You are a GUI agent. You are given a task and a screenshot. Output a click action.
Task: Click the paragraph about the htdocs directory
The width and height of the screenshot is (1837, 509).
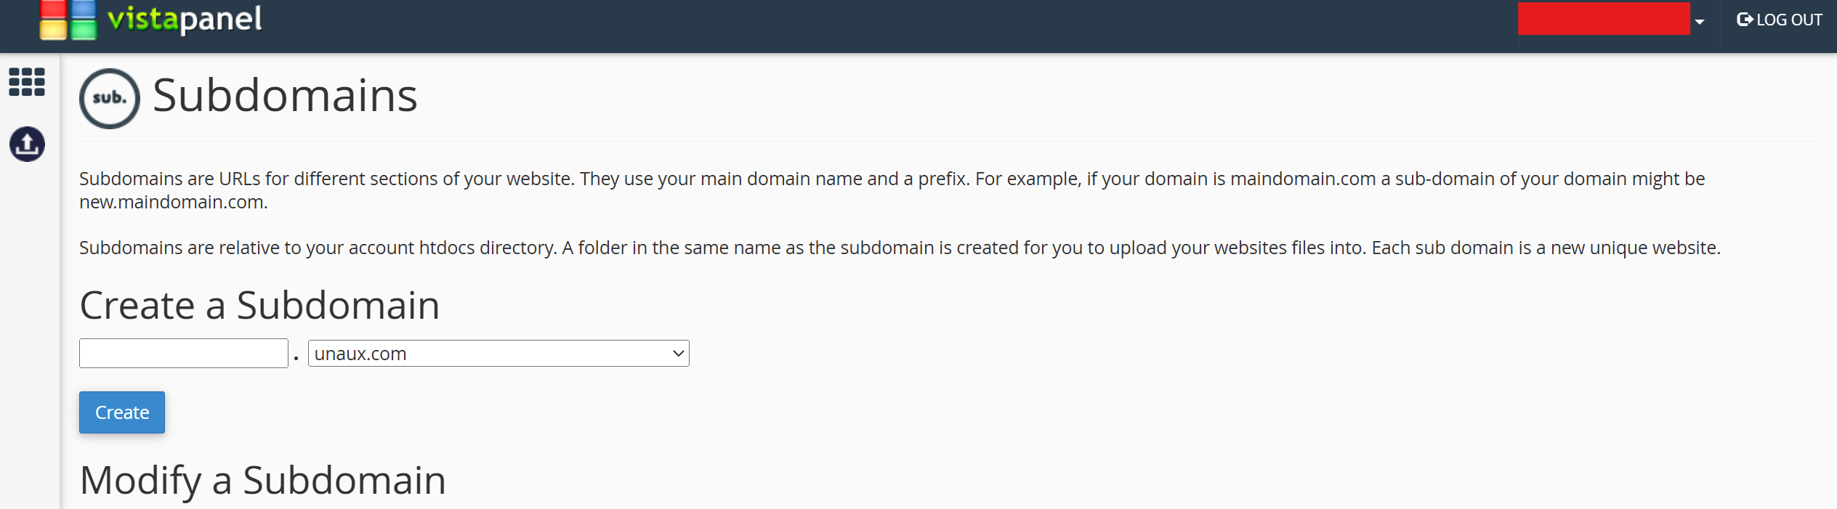point(899,248)
